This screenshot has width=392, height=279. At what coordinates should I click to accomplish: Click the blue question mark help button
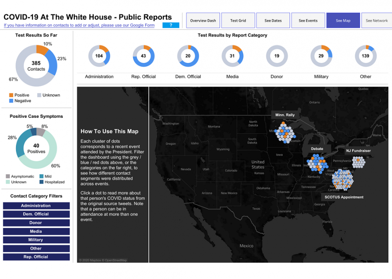point(171,25)
